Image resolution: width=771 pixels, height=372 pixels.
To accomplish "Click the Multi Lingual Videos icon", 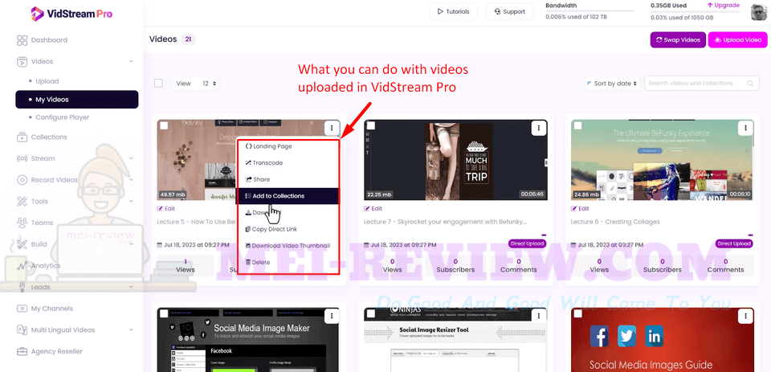I will pos(22,330).
